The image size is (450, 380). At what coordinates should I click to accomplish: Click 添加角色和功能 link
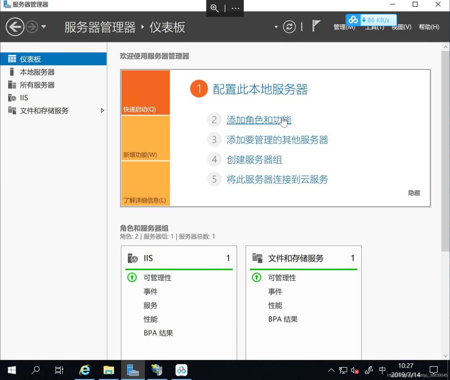click(259, 120)
